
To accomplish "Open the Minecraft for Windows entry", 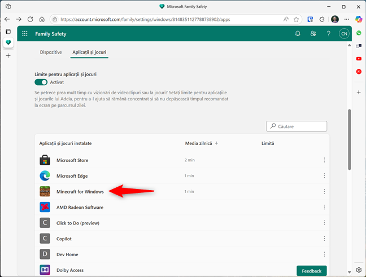I will tap(80, 192).
